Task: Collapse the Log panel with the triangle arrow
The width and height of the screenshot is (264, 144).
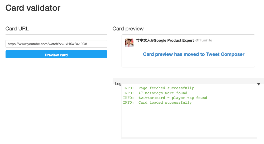Action: point(259,84)
